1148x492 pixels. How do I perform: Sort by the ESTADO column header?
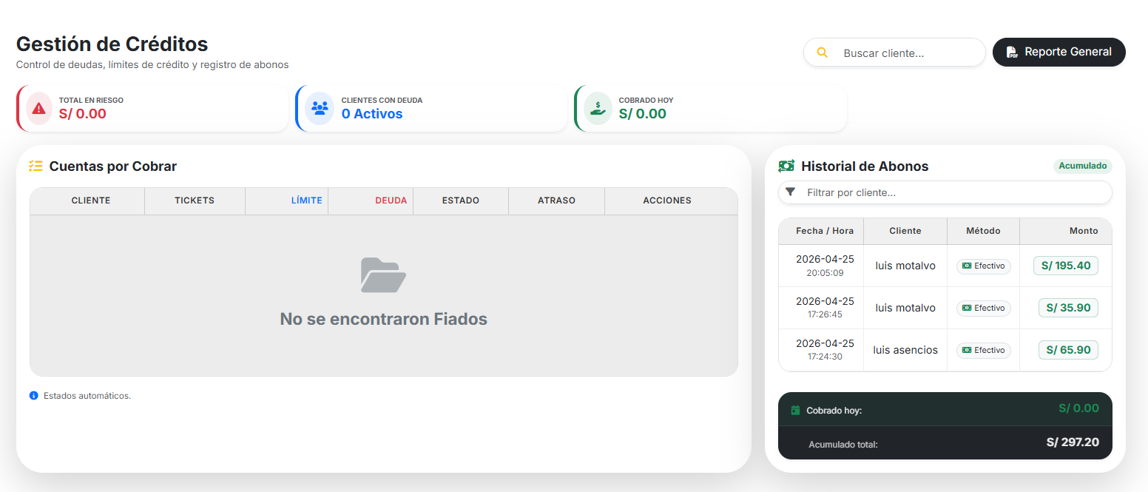(x=461, y=200)
